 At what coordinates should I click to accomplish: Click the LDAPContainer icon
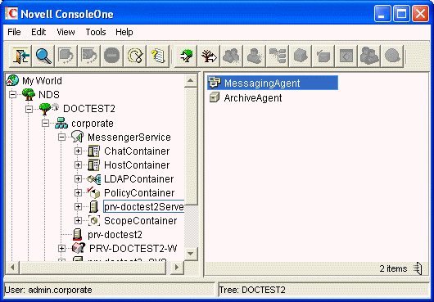click(x=94, y=179)
